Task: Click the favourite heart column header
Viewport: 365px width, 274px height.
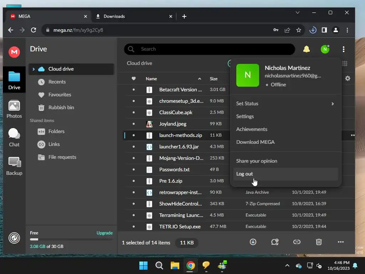Action: click(x=134, y=78)
